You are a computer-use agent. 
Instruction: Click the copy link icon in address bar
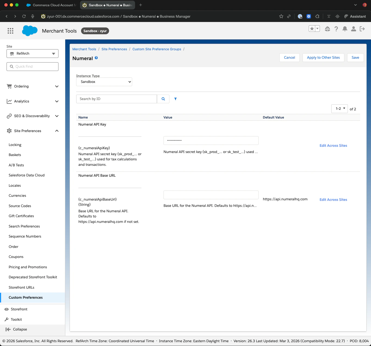click(289, 16)
